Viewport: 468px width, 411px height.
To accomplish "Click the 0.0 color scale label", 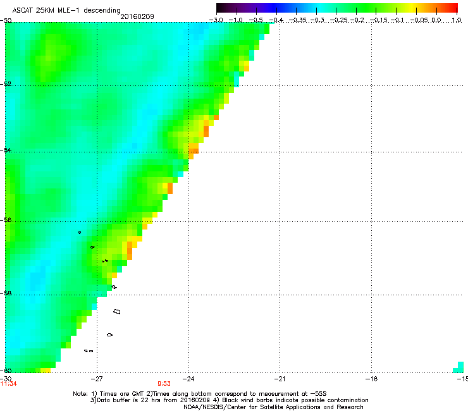I will click(x=436, y=20).
